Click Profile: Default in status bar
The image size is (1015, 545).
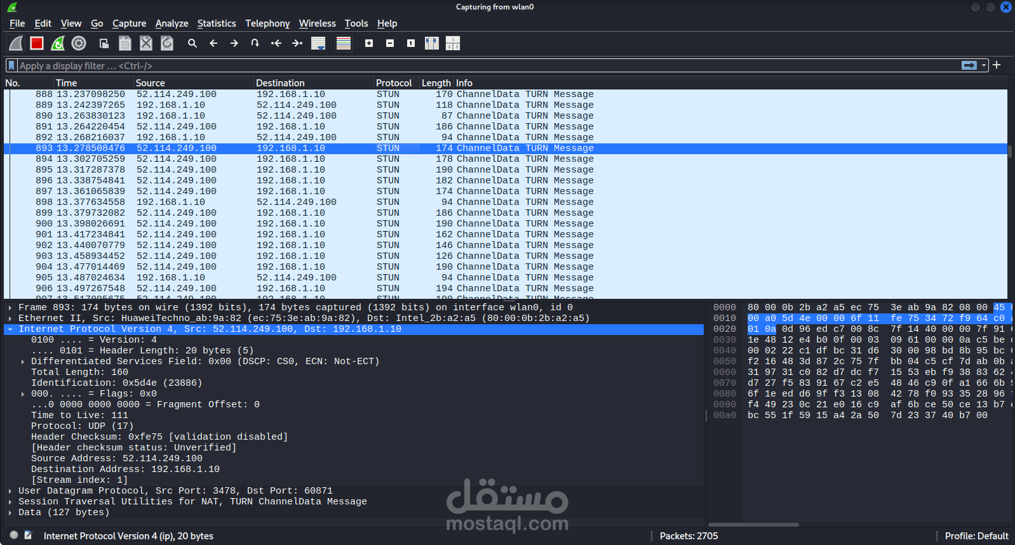[976, 536]
